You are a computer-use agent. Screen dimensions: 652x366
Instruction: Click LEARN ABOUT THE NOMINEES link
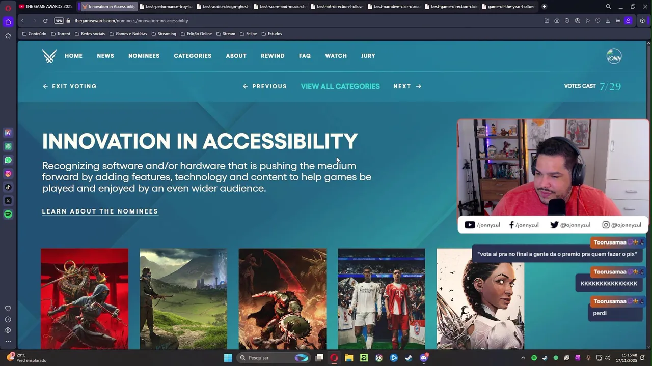pyautogui.click(x=100, y=211)
